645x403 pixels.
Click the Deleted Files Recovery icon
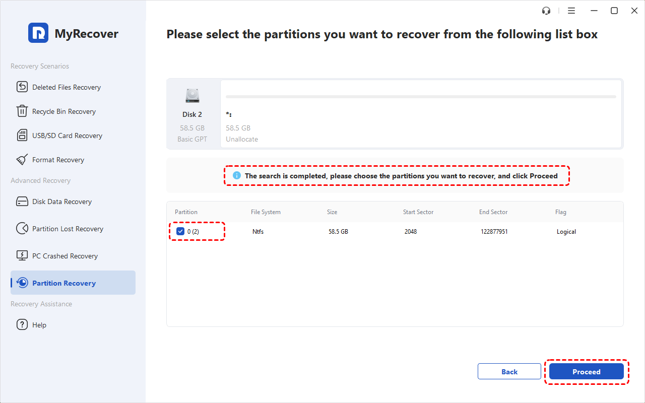(22, 87)
